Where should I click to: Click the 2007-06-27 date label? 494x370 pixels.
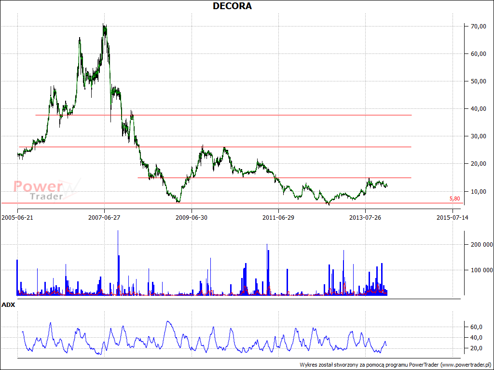coord(104,217)
